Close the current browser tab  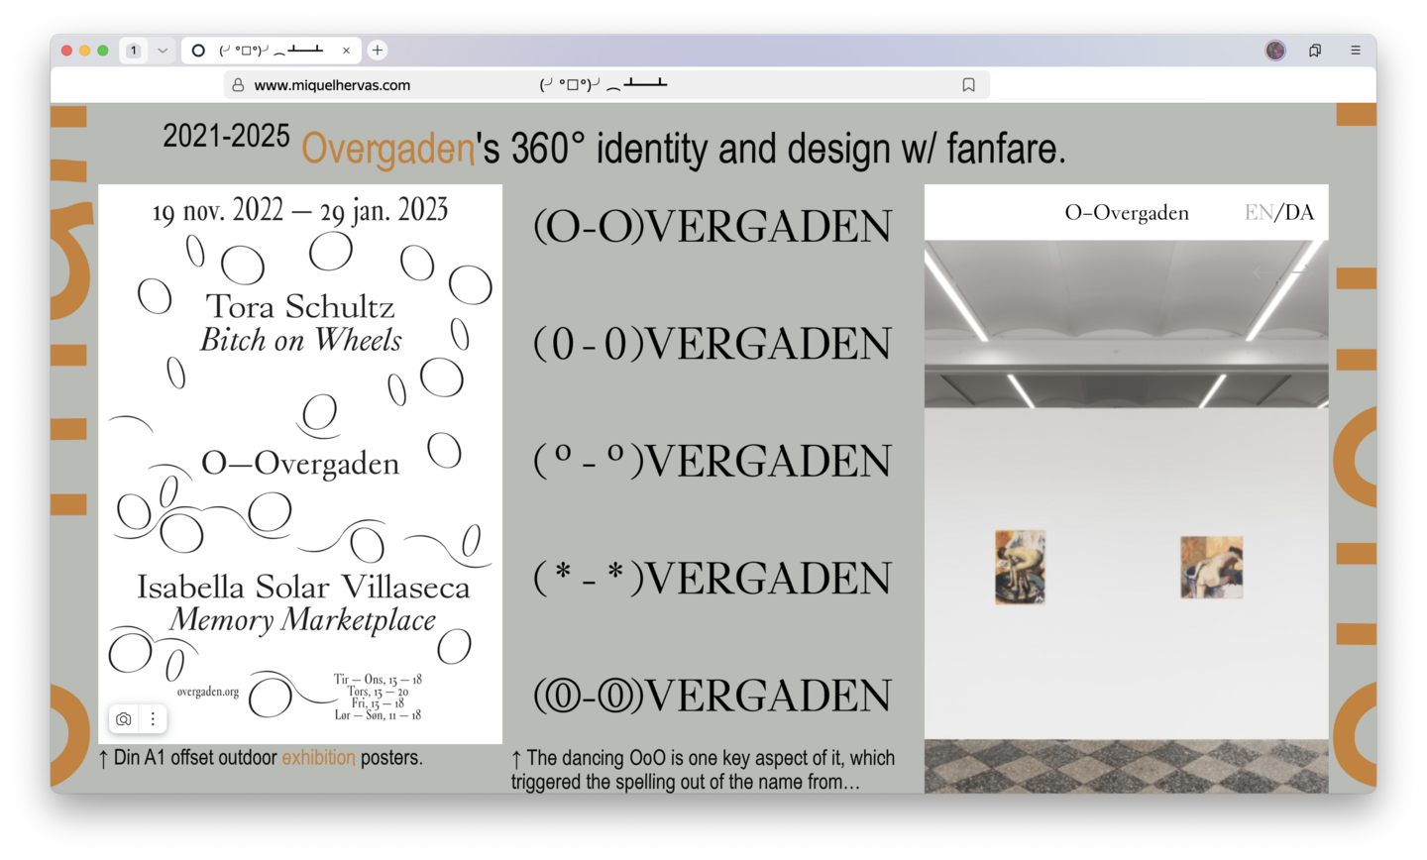[x=346, y=51]
